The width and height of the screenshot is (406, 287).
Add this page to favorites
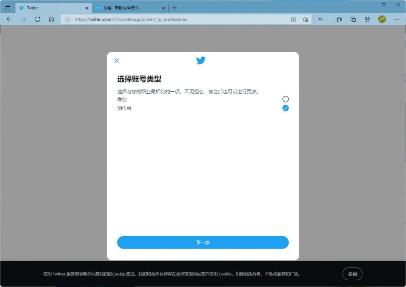point(305,19)
